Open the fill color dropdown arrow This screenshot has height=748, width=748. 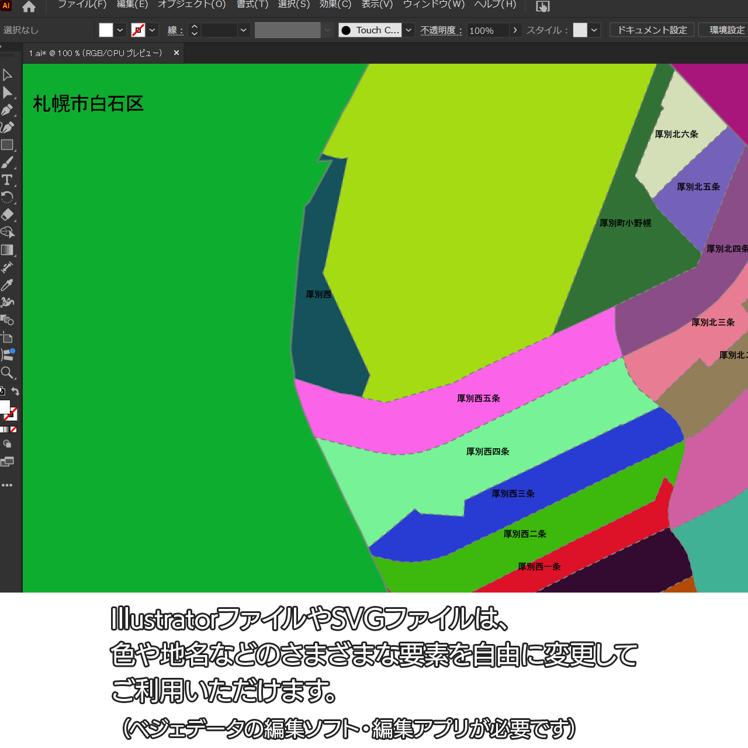pos(120,30)
